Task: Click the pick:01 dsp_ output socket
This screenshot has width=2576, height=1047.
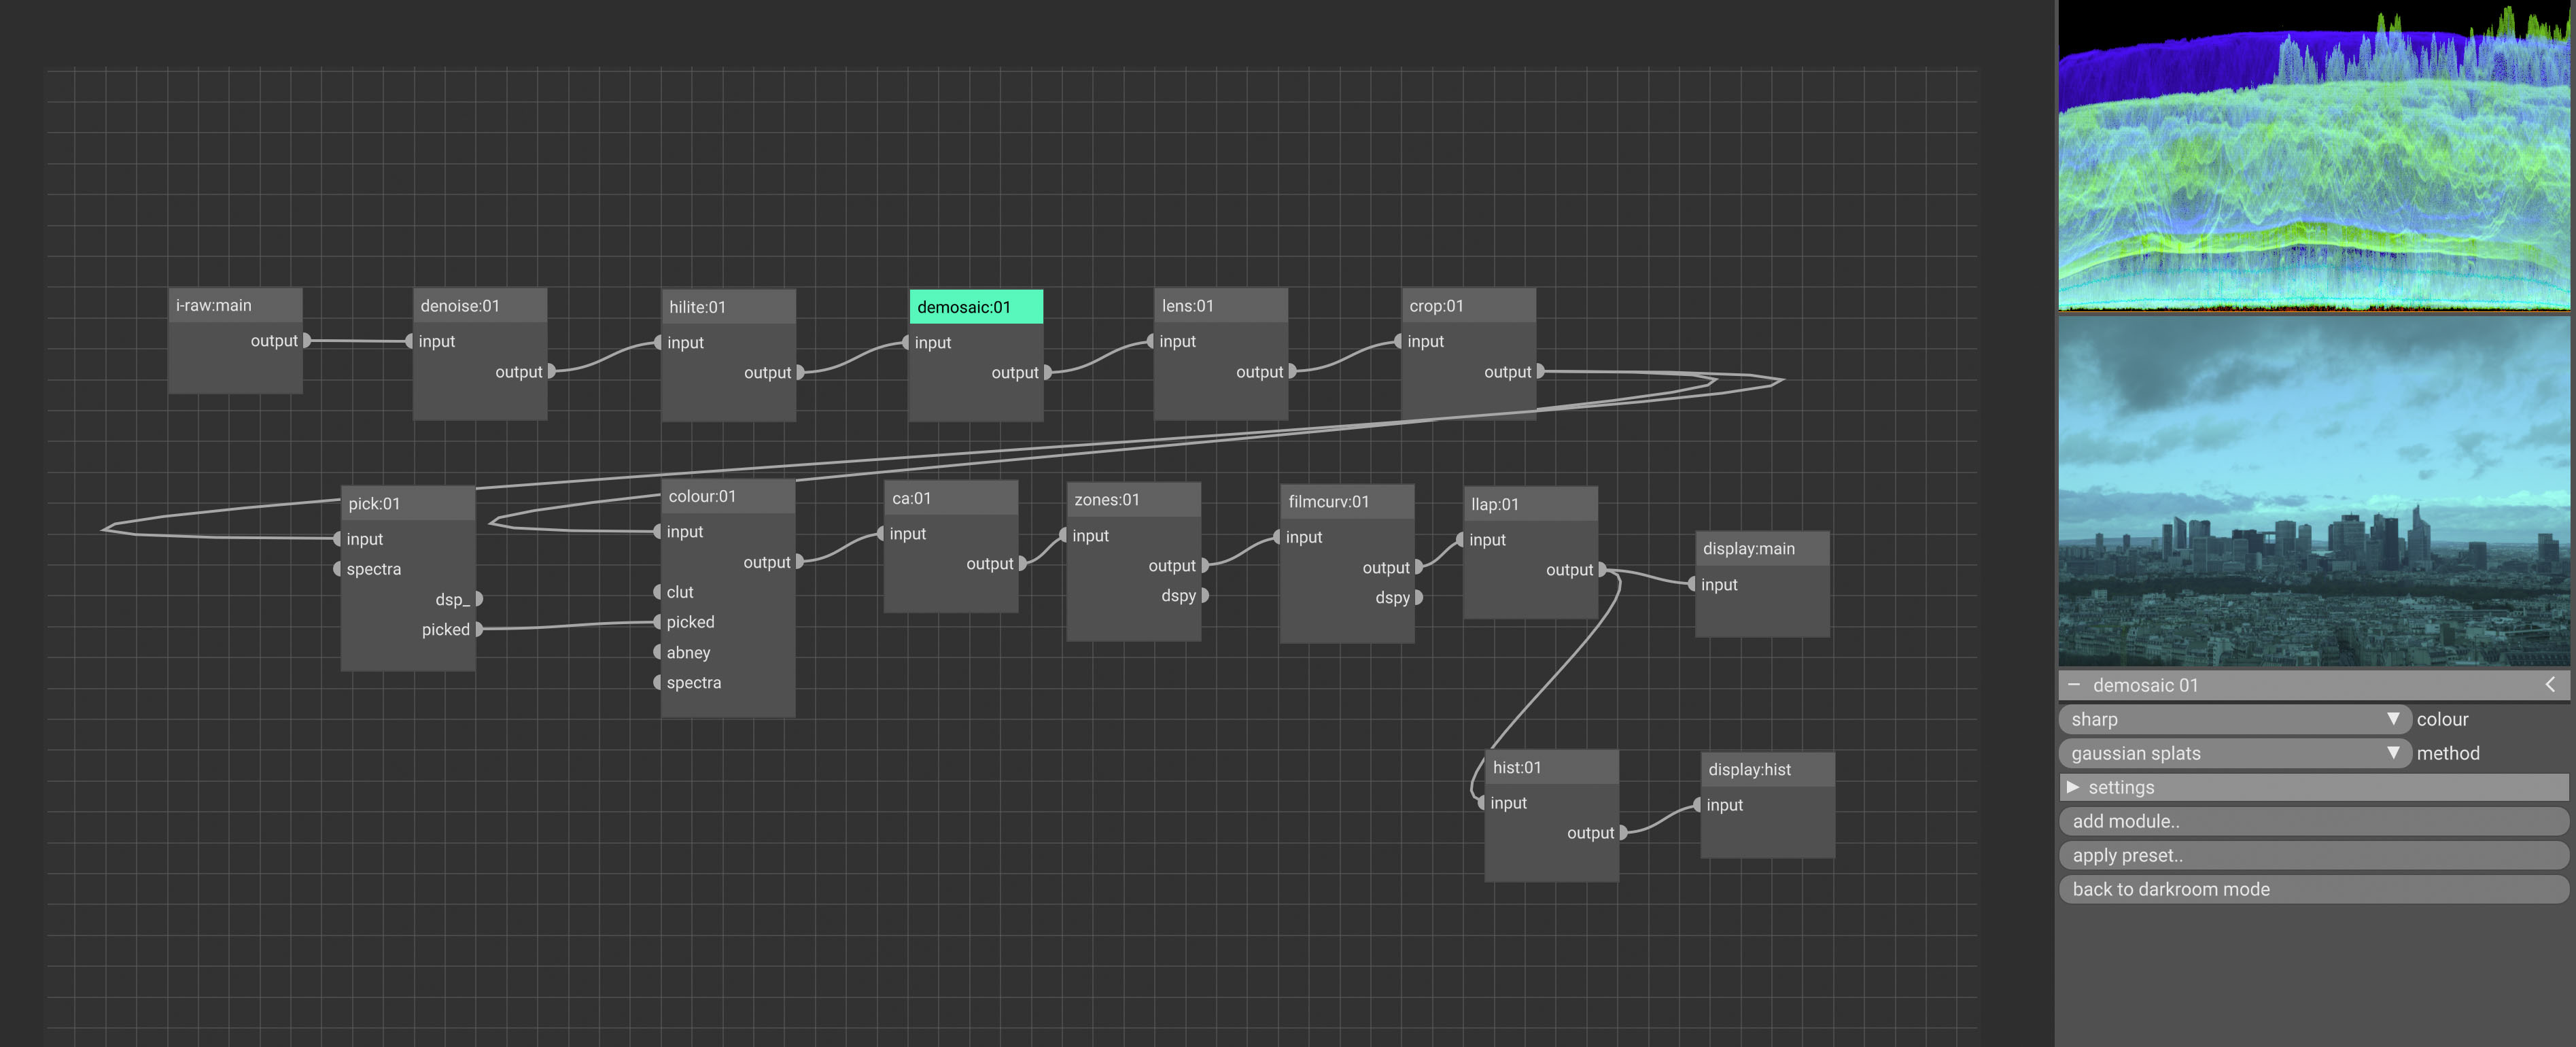Action: 479,598
